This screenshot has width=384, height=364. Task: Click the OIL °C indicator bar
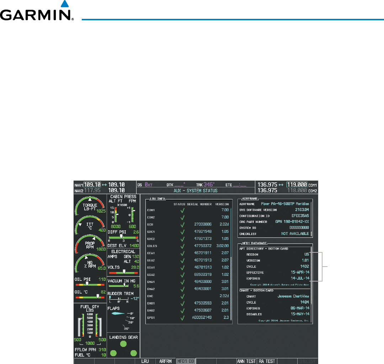pyautogui.click(x=90, y=297)
